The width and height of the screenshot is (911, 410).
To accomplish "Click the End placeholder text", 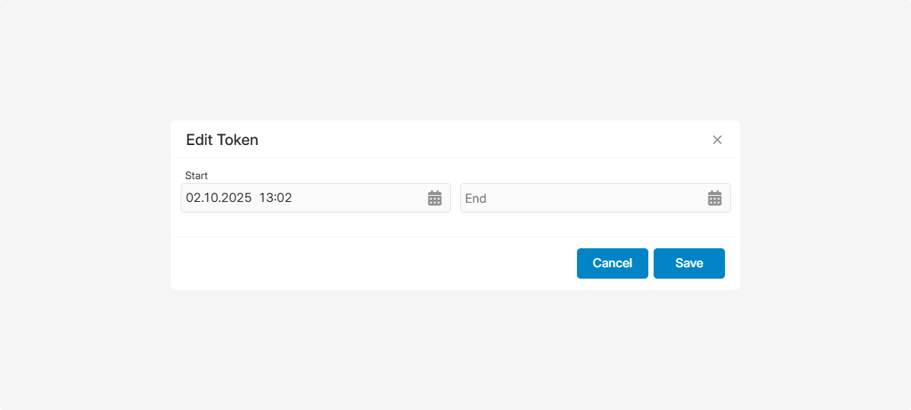I will point(476,198).
